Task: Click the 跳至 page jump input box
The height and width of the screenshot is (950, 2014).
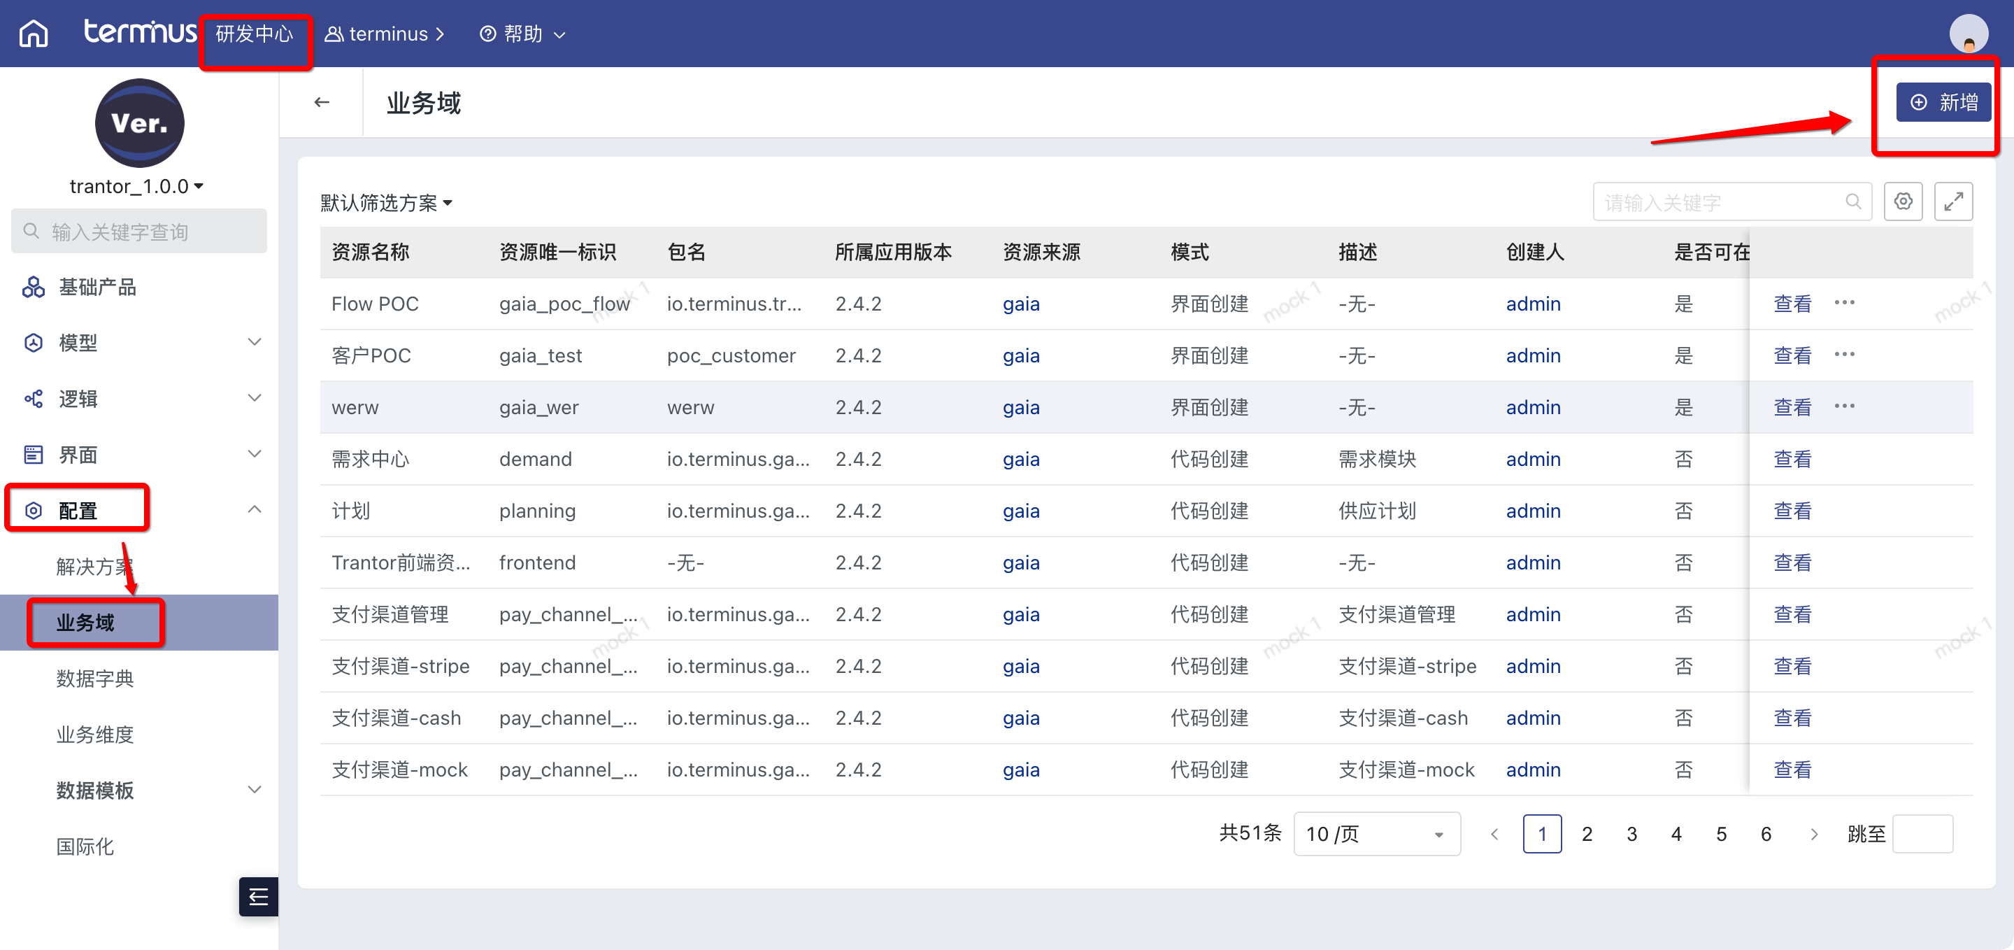Action: pos(1922,833)
